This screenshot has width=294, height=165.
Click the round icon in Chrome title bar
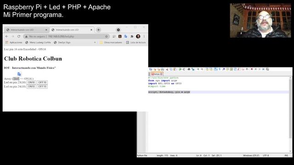pyautogui.click(x=119, y=30)
